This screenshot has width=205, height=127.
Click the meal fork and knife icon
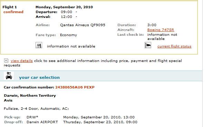39,45
